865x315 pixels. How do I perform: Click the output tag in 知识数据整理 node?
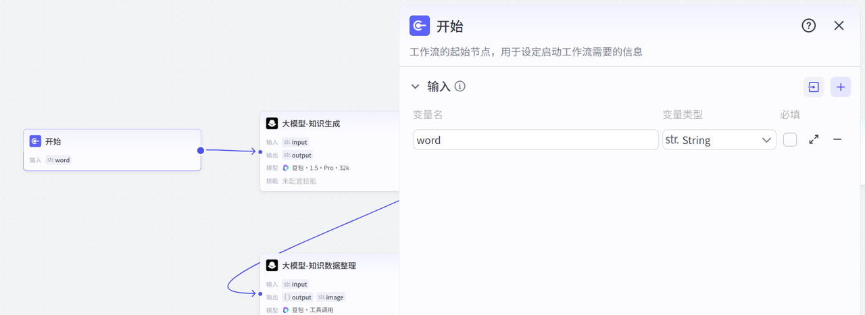pos(297,297)
